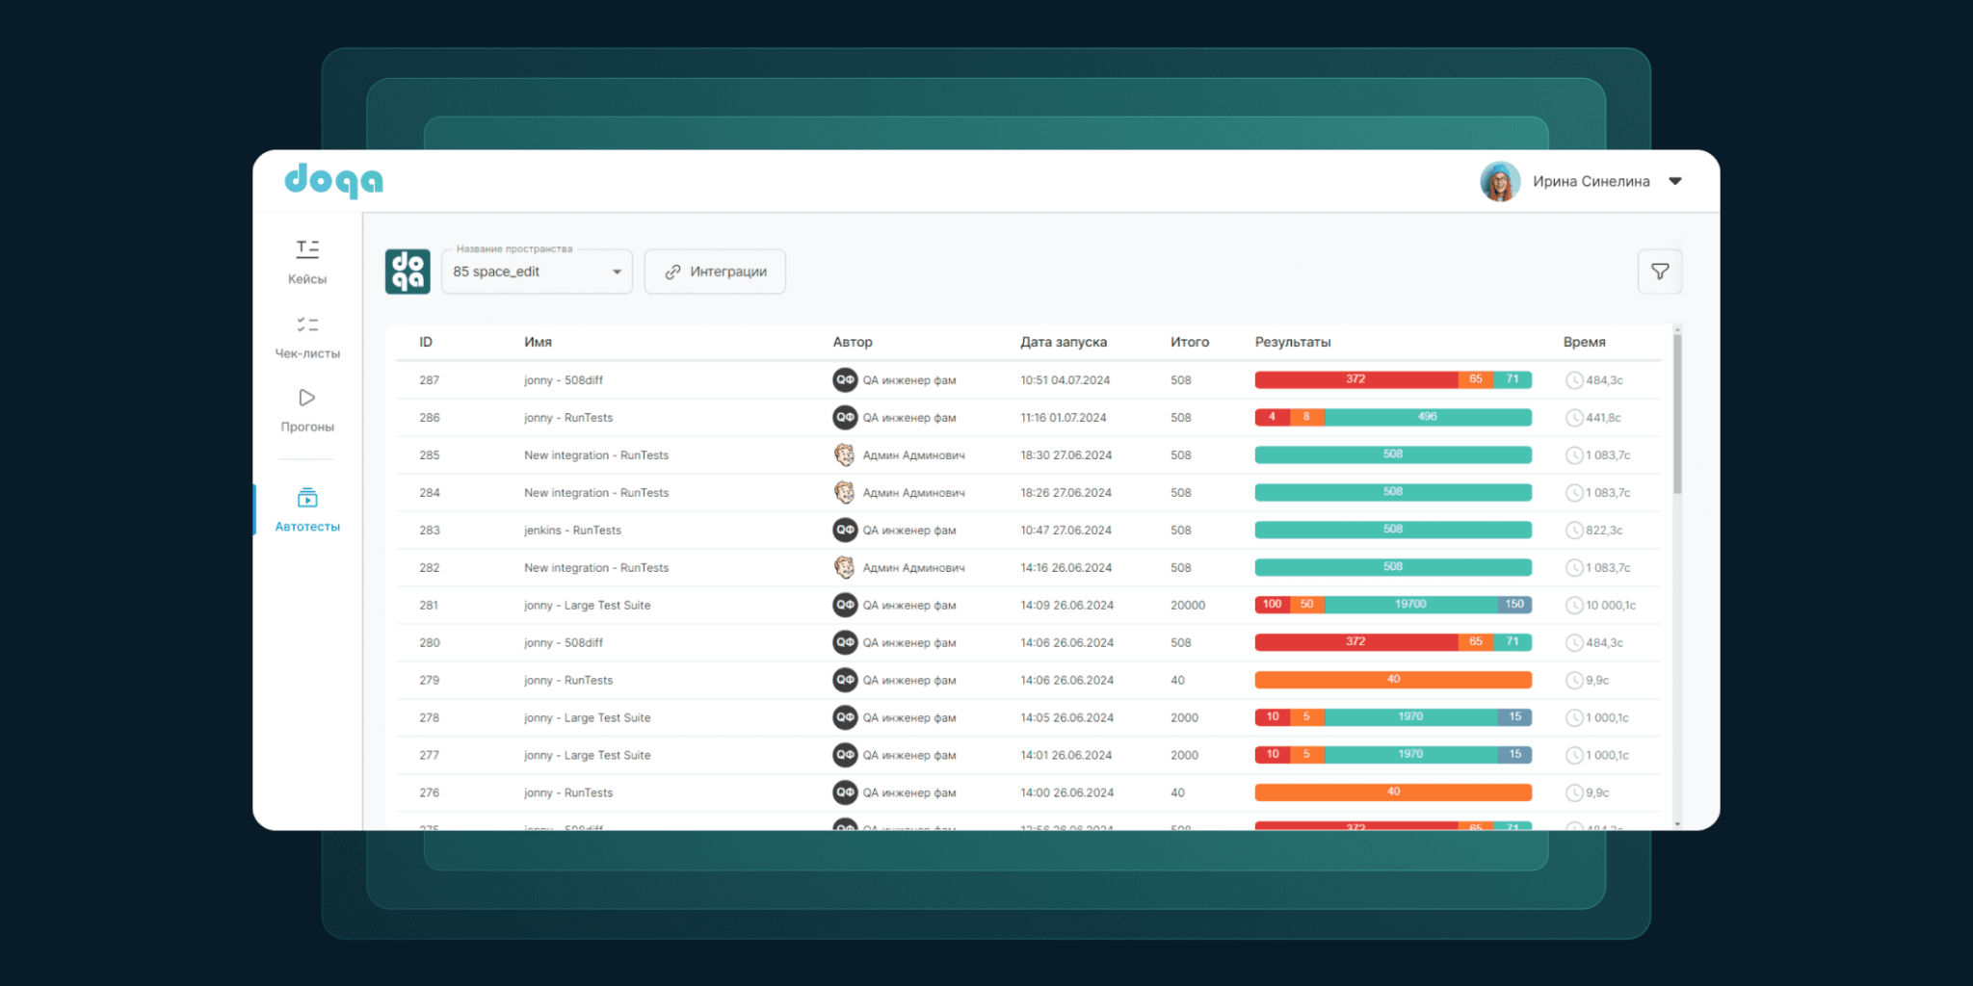Image resolution: width=1973 pixels, height=986 pixels.
Task: Click Ирина Синелина's profile avatar
Action: click(1499, 181)
